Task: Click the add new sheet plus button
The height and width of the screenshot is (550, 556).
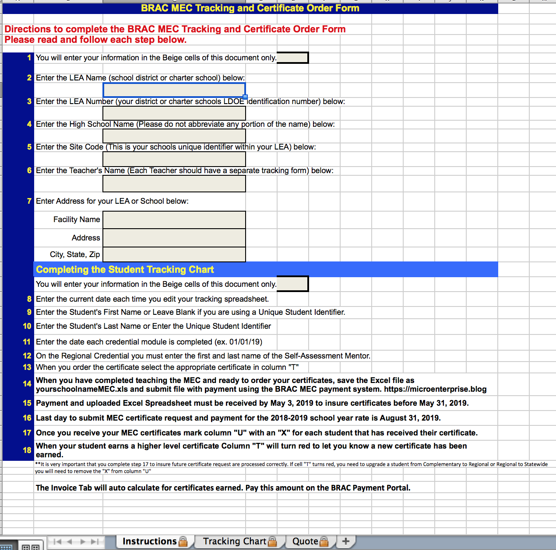Action: (346, 541)
